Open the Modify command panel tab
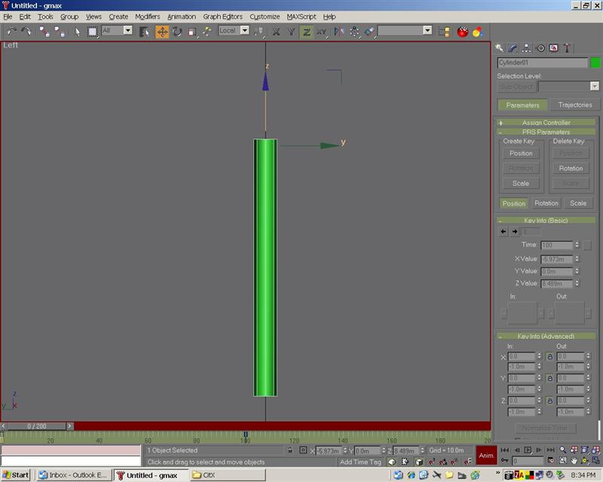The height and width of the screenshot is (482, 603). point(513,48)
